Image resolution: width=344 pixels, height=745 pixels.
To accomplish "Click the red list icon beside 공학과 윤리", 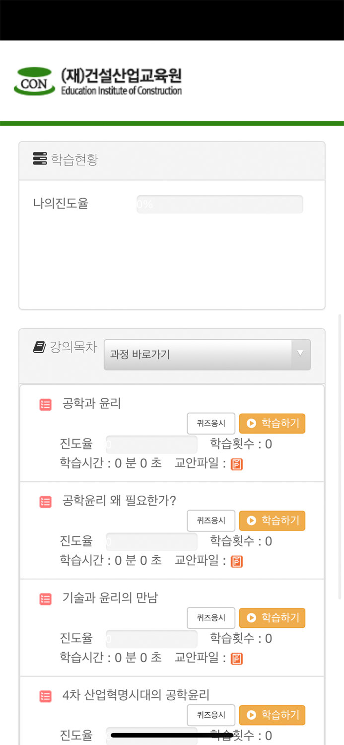I will coord(45,404).
